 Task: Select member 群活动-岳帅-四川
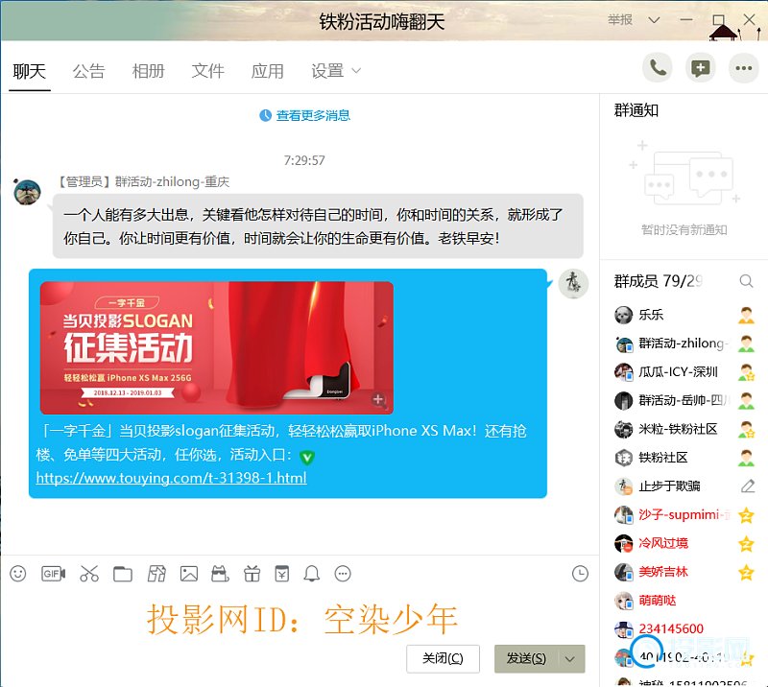(684, 400)
